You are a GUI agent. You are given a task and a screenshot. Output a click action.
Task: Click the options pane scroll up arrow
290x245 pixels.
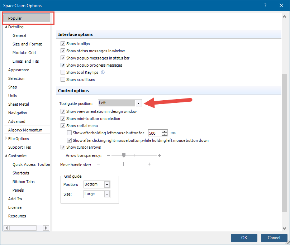click(x=285, y=16)
